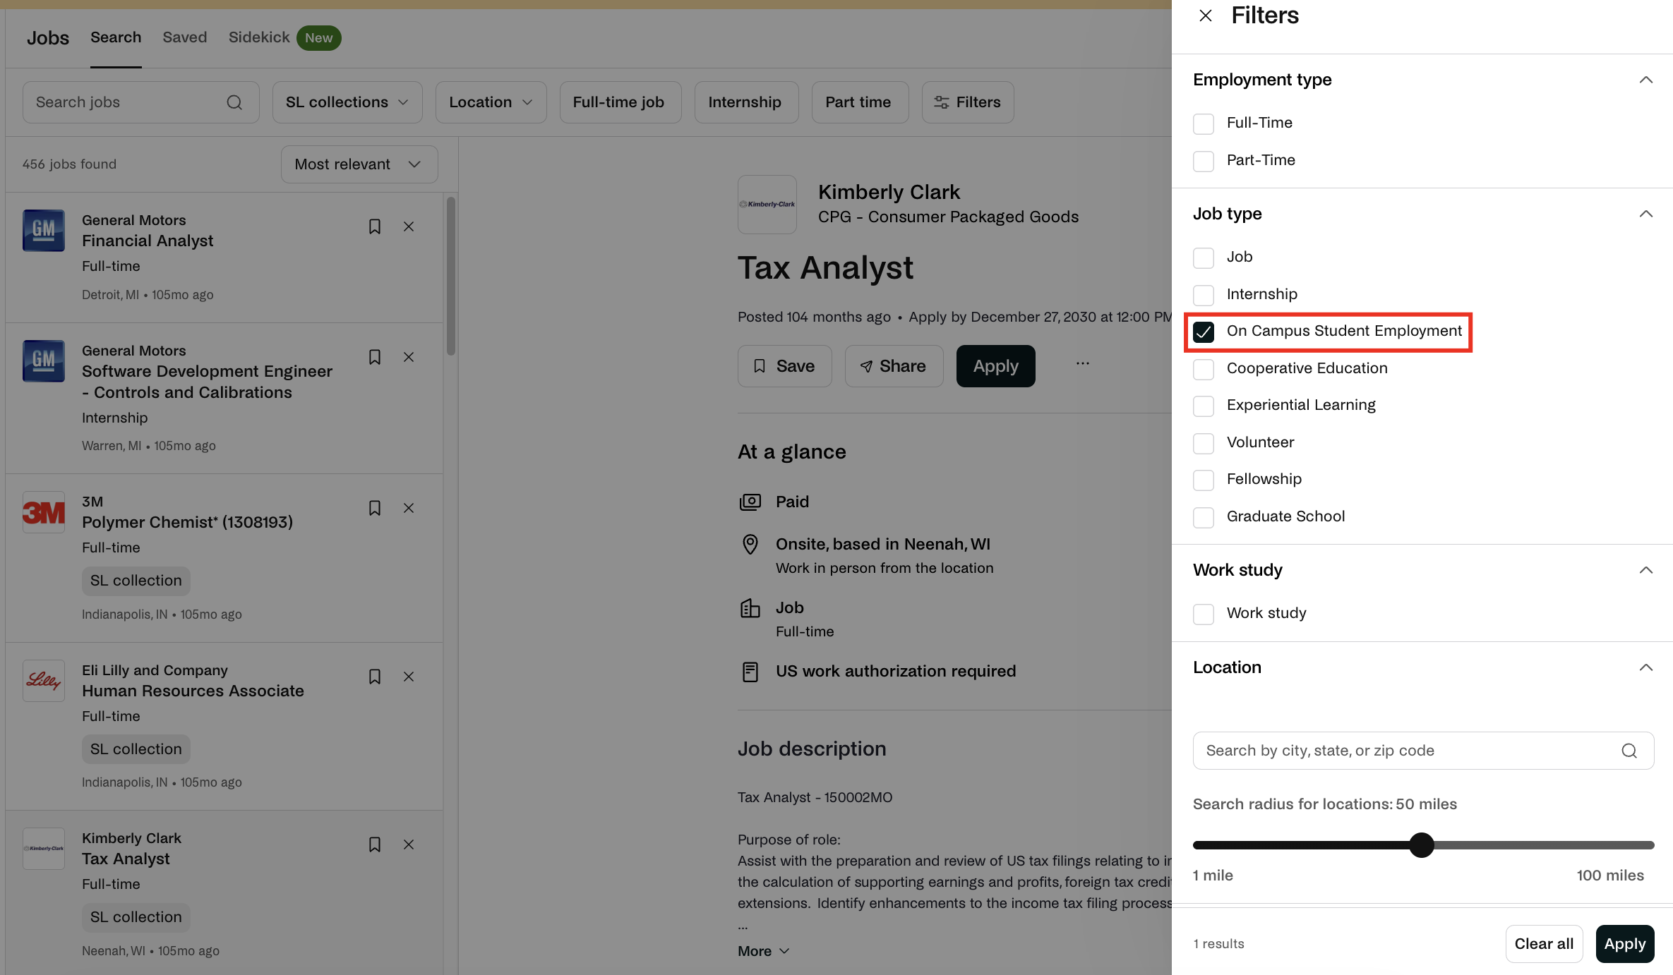Switch to the Saved tab
The width and height of the screenshot is (1673, 975).
click(x=185, y=37)
